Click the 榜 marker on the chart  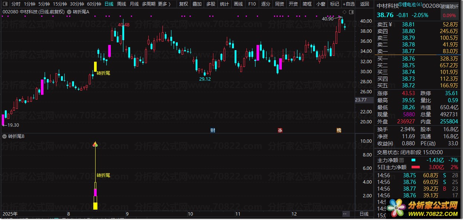339,130
